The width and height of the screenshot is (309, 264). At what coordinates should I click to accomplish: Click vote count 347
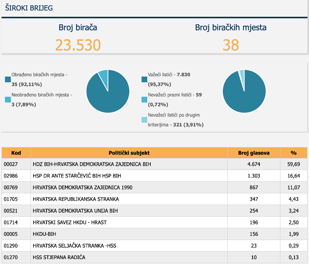coord(254,199)
